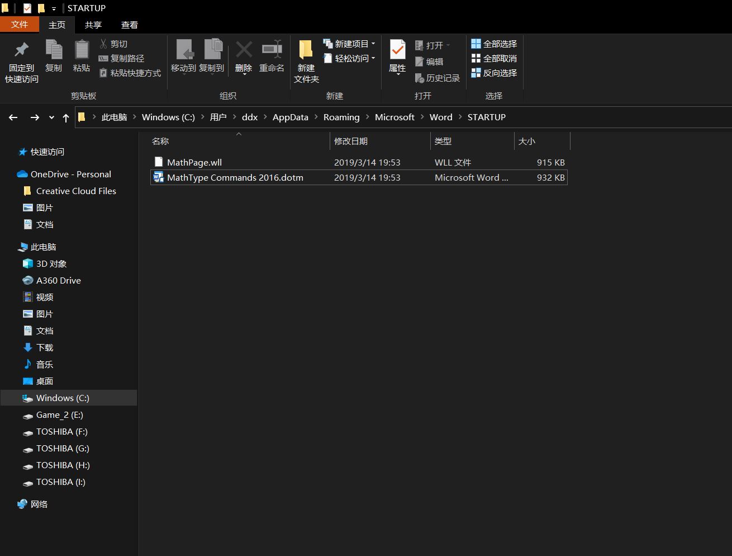Navigate to AppData in the address bar
This screenshot has width=732, height=556.
291,117
